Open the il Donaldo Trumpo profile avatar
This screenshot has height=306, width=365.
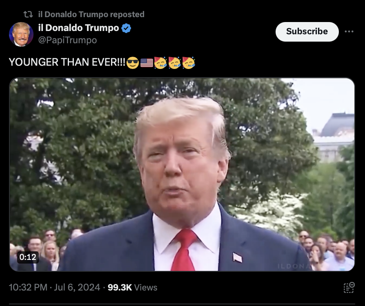[x=21, y=34]
